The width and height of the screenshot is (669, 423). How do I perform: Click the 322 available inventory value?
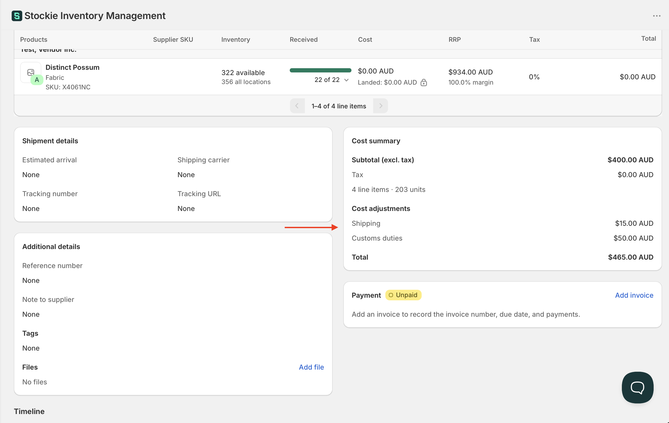243,73
